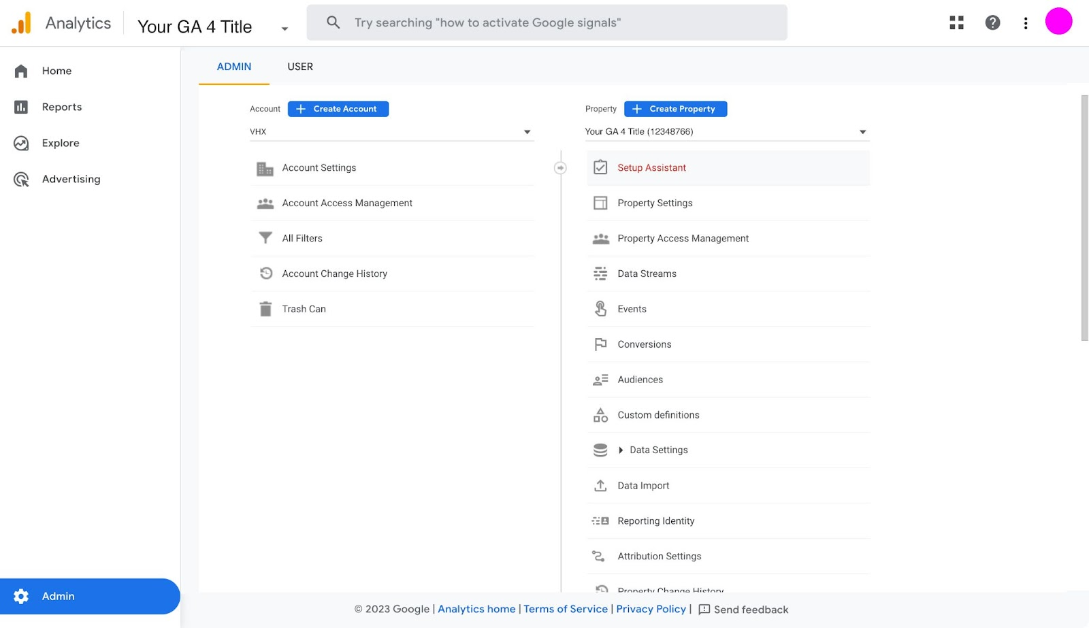Click the Account Settings building icon
The image size is (1089, 628).
(x=265, y=168)
